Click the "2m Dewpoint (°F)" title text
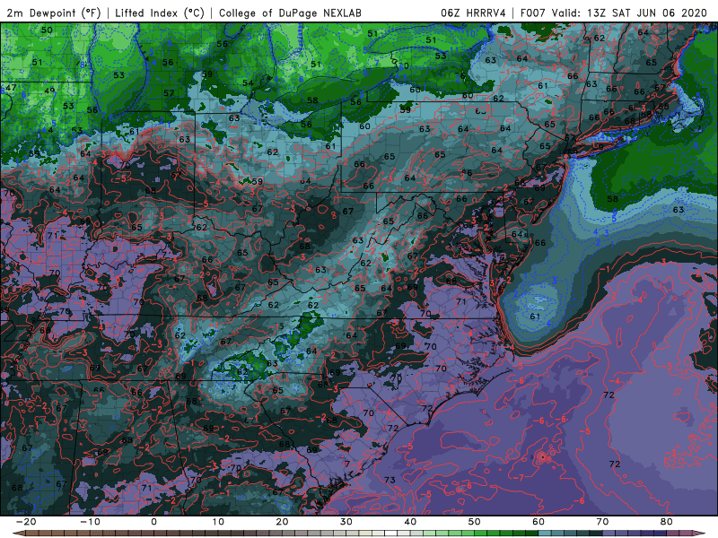Viewport: 718px width, 538px height. click(54, 13)
